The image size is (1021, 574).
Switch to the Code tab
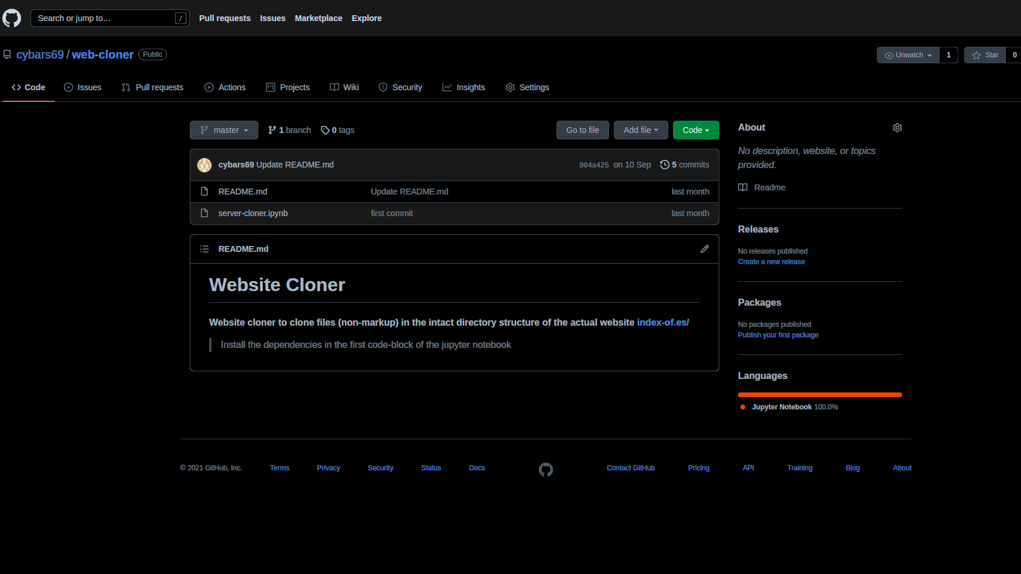coord(28,87)
